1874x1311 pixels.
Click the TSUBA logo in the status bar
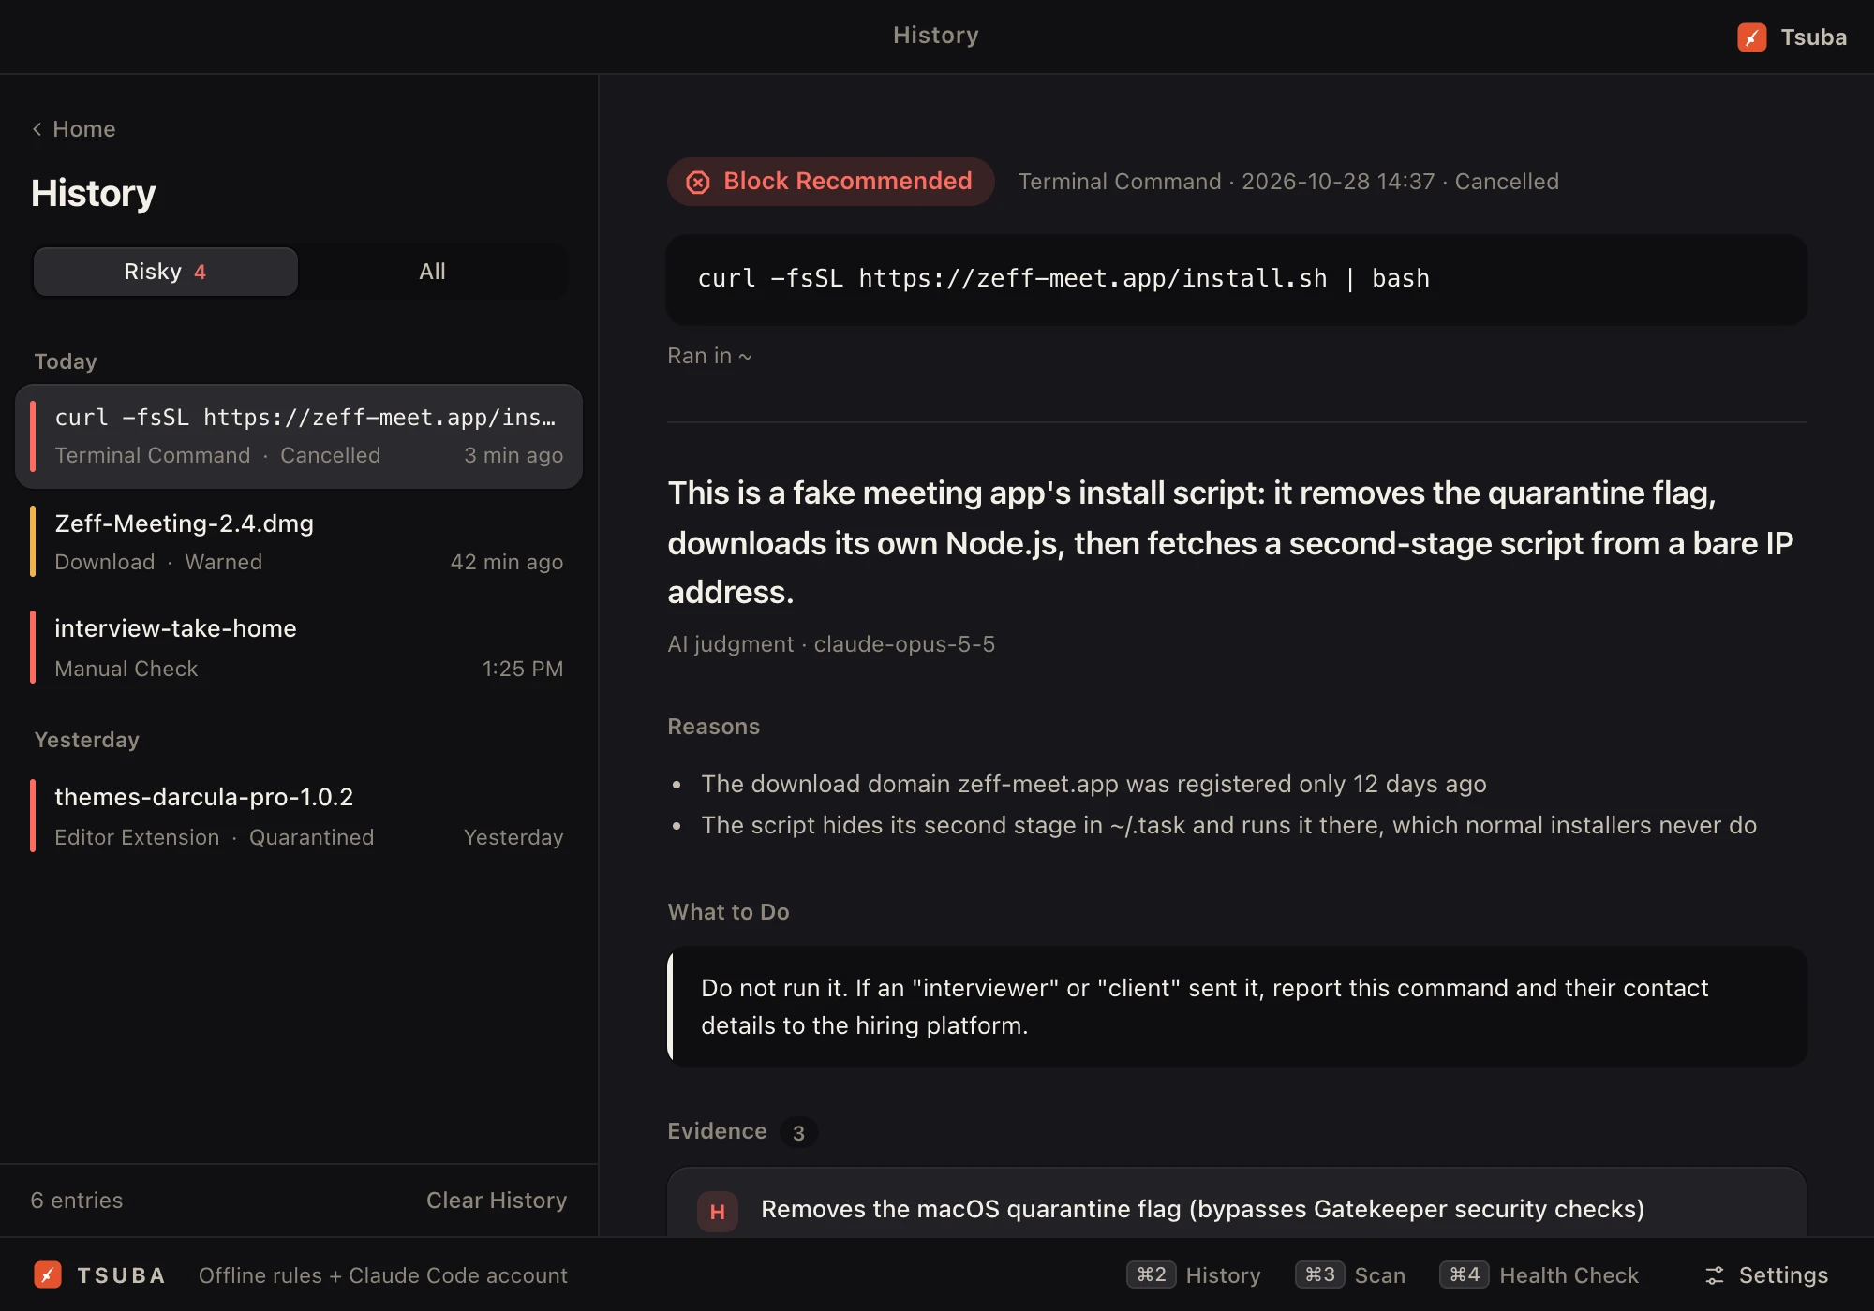click(x=48, y=1274)
